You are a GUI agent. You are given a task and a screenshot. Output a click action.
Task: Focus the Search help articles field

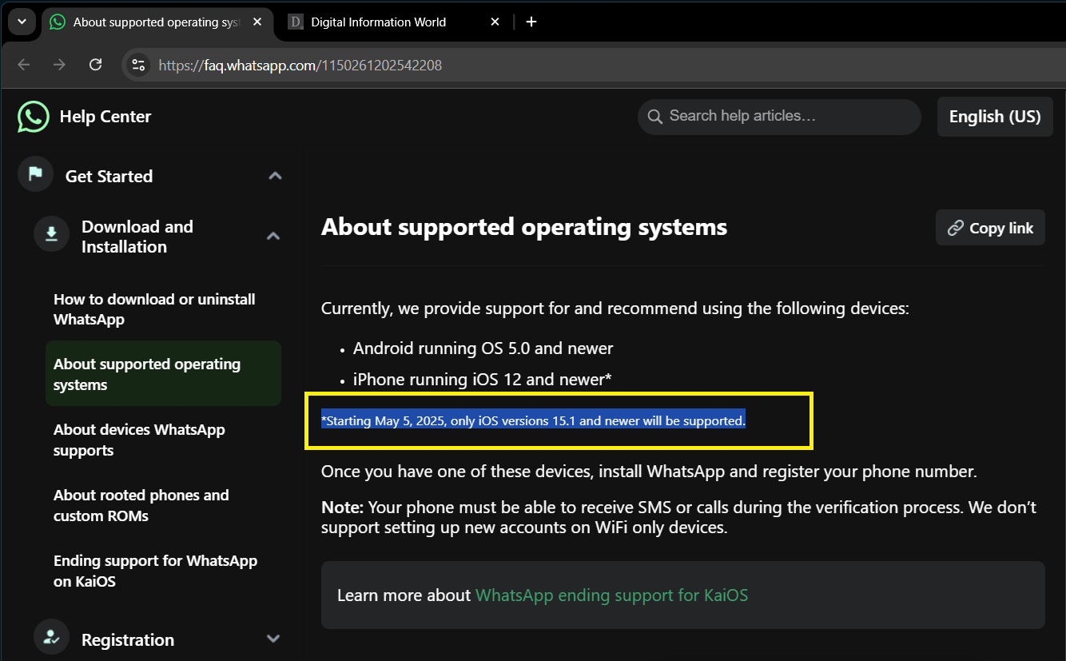coord(779,117)
